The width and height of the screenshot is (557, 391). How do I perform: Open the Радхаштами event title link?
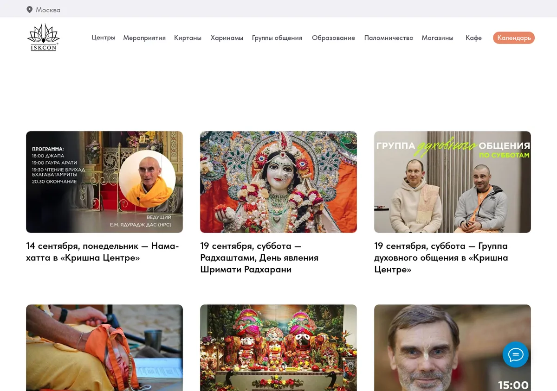click(259, 258)
